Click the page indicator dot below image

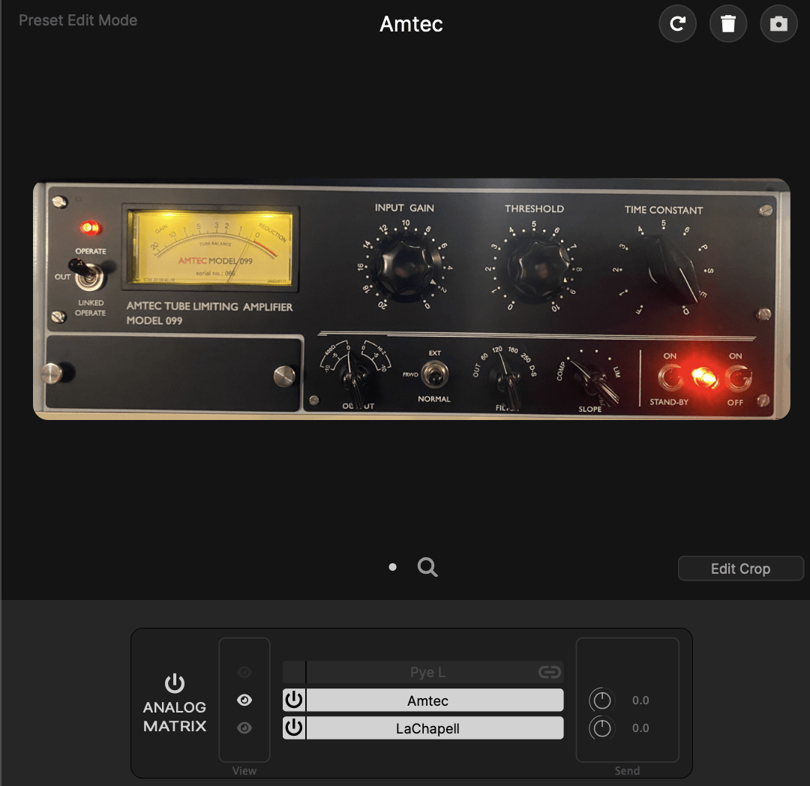(x=392, y=568)
